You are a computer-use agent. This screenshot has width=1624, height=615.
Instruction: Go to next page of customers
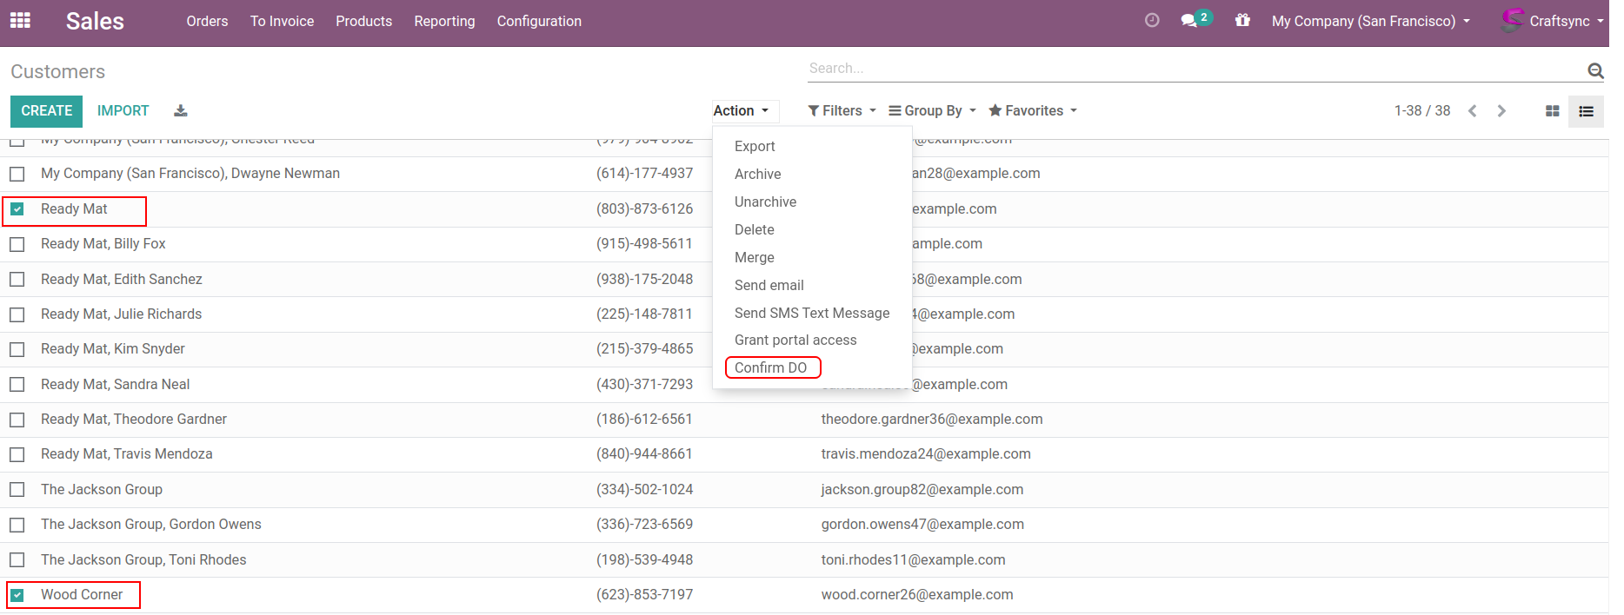1501,111
